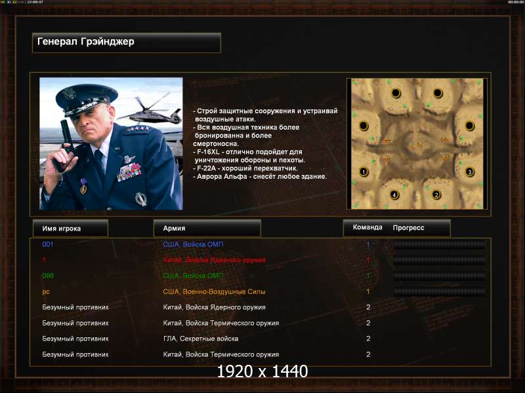Click the 'Генерал Грэйнджер' title bar

(x=127, y=43)
